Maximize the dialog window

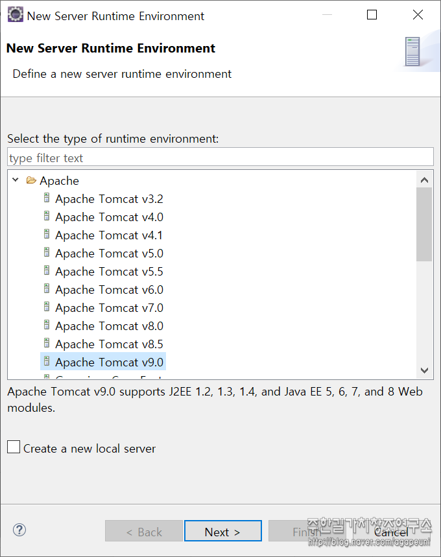pos(372,14)
